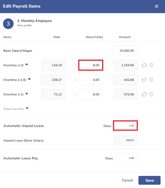Delete the Overtime (×2) row with trash icon

pyautogui.click(x=151, y=65)
